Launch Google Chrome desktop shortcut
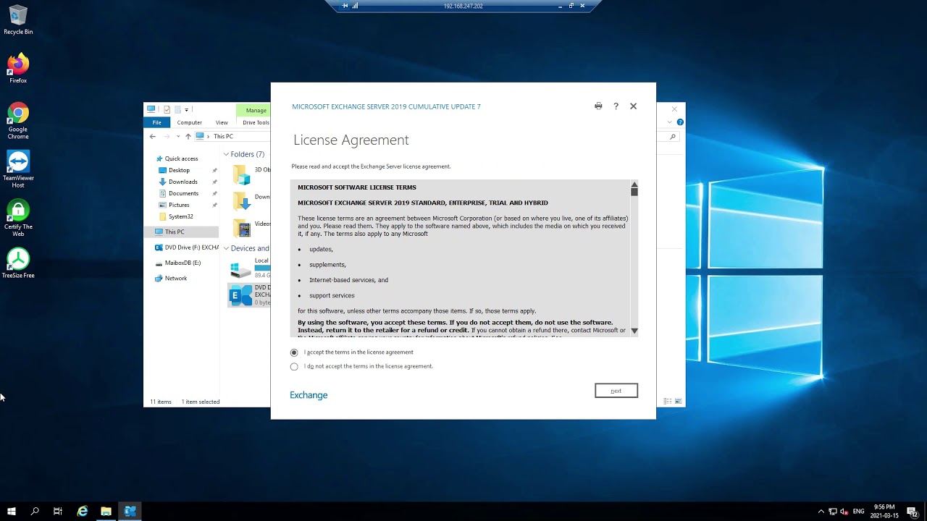The width and height of the screenshot is (927, 521). [x=18, y=120]
